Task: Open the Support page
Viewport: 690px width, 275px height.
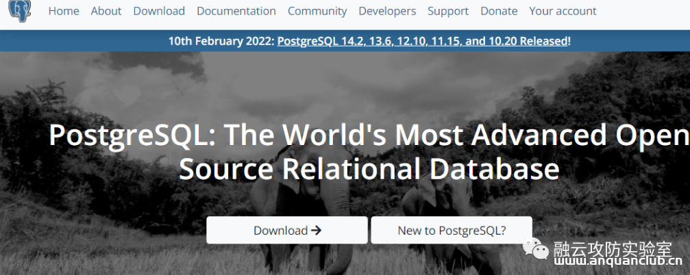Action: tap(448, 11)
